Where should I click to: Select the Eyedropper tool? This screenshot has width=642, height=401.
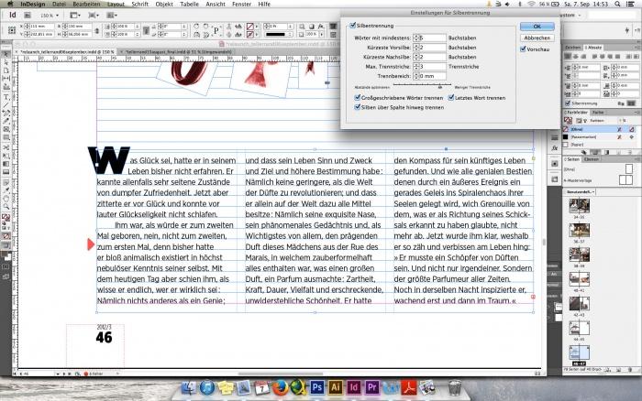(6, 191)
